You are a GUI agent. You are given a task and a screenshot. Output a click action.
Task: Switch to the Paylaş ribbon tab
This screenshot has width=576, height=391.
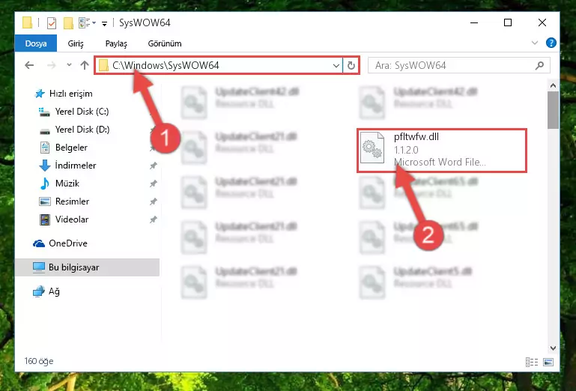pyautogui.click(x=116, y=43)
